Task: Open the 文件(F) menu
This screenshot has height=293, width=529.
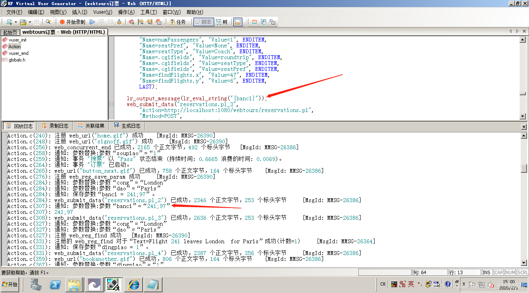Action: pyautogui.click(x=14, y=12)
